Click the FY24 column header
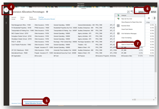This screenshot has height=109, width=159. pyautogui.click(x=148, y=23)
